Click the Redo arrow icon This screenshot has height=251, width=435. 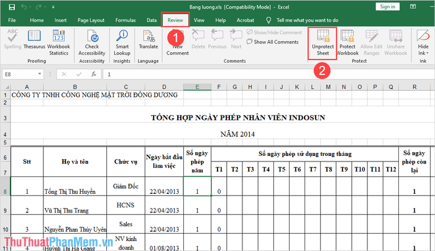pos(39,7)
